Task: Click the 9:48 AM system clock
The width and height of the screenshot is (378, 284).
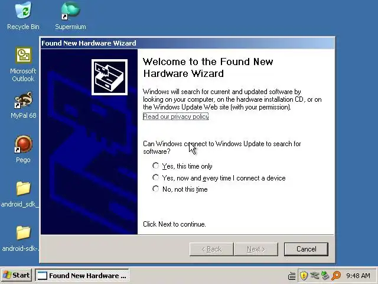Action: pos(359,276)
